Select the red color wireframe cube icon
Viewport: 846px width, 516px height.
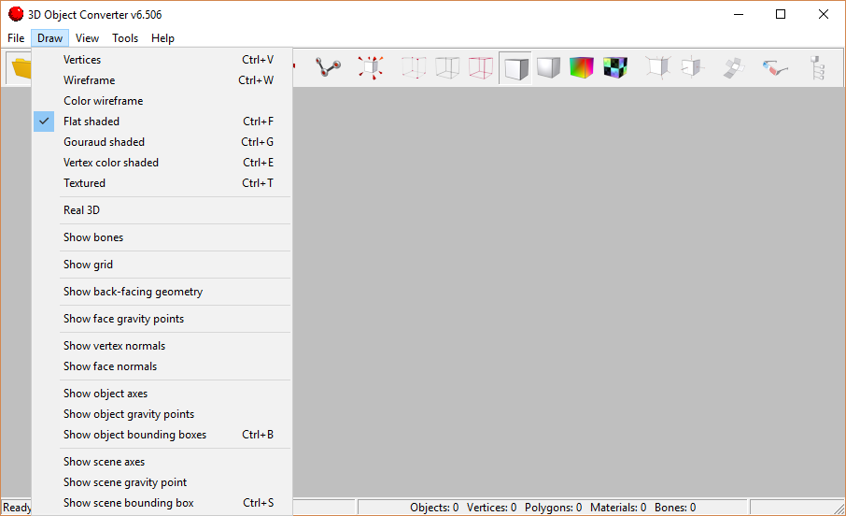[481, 67]
